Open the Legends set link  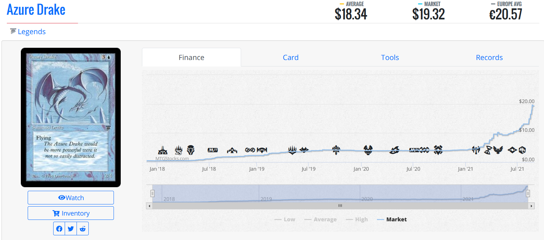[32, 32]
